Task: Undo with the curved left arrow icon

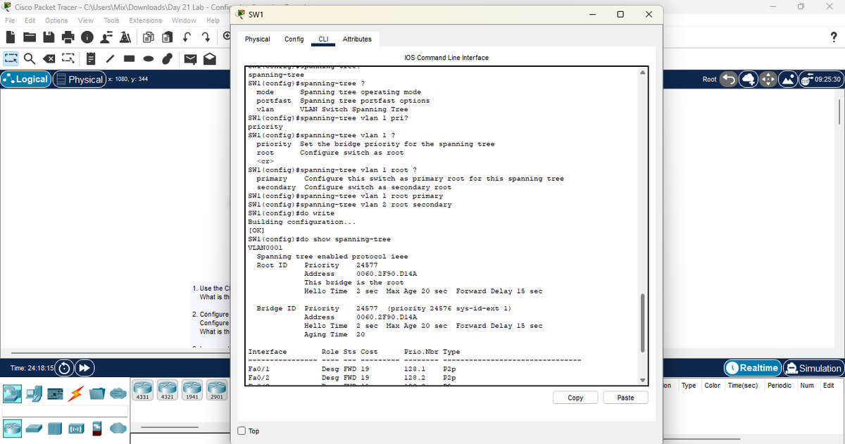Action: [188, 37]
